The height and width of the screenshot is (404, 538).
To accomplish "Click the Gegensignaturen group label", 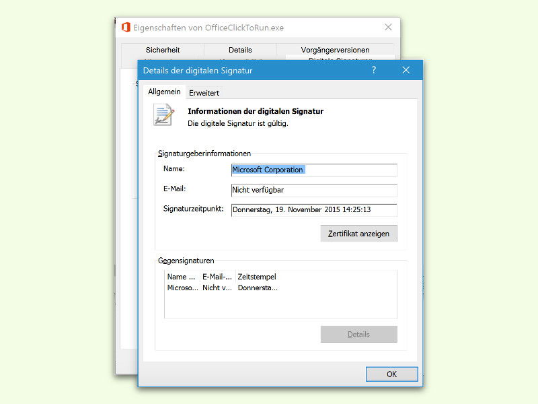I will 186,261.
